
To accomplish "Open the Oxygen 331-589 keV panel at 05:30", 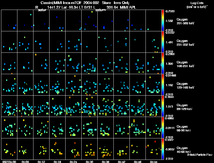I will pos(89,21).
